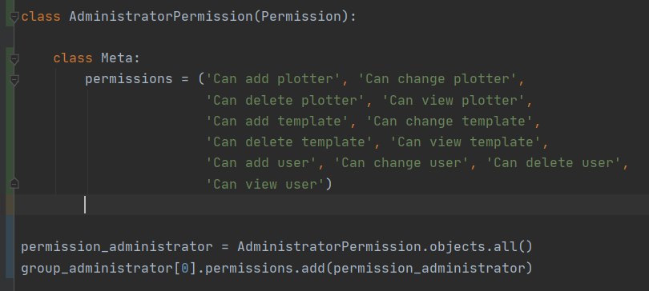Screen dimensions: 649x291
Task: Click the 'Can delete template' string
Action: (289, 142)
